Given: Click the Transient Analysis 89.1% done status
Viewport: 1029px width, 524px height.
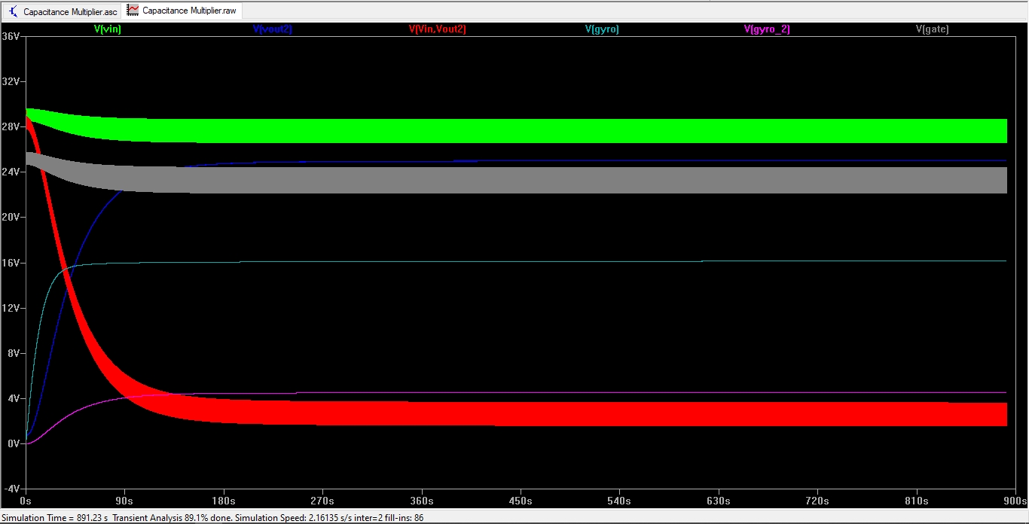Looking at the screenshot, I should (173, 518).
